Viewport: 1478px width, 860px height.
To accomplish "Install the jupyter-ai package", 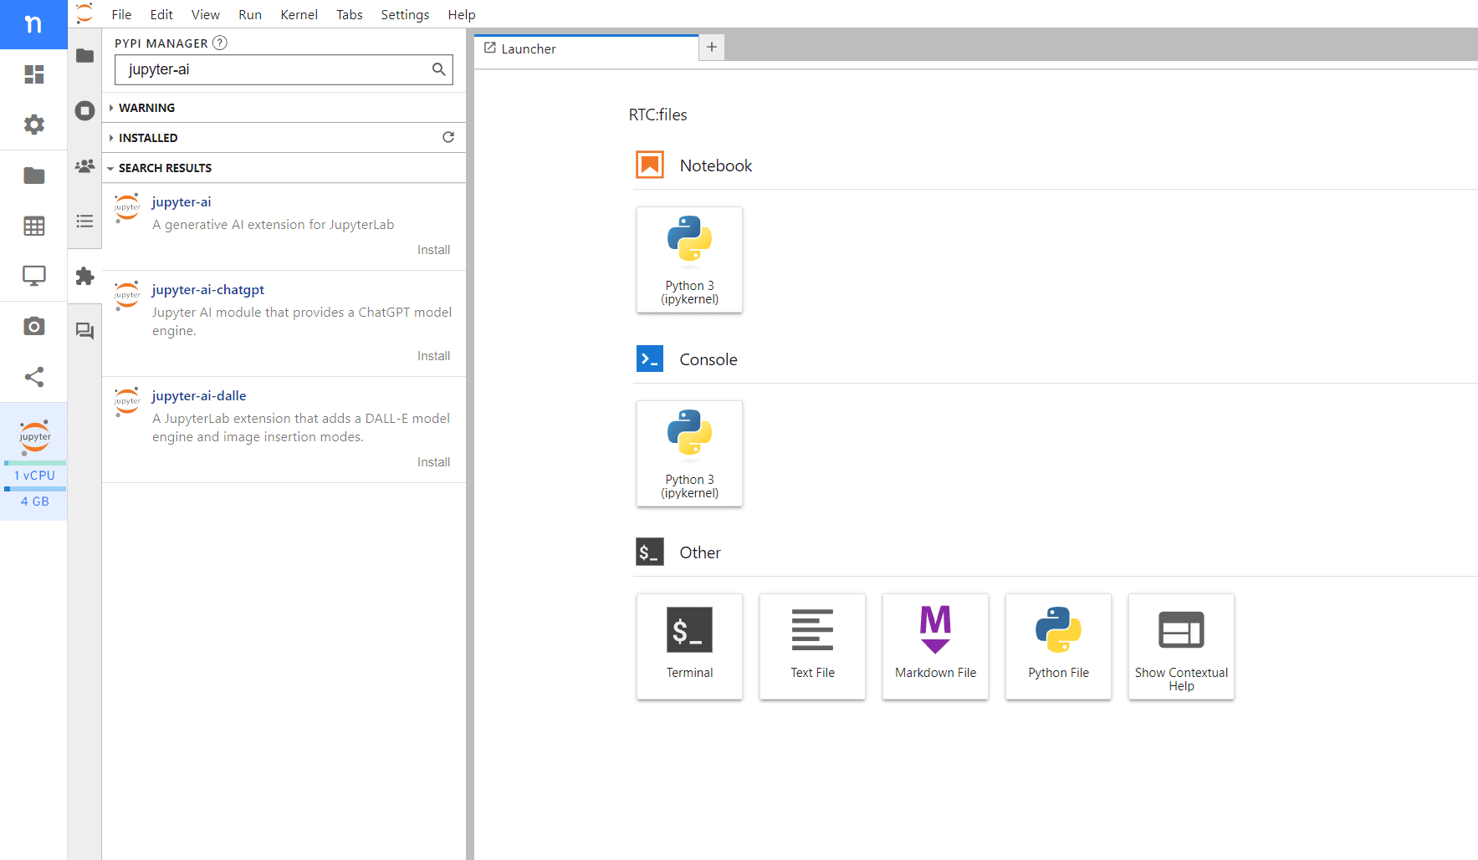I will [433, 250].
